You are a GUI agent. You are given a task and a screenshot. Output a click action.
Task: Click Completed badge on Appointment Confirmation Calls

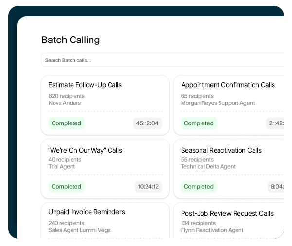[199, 123]
